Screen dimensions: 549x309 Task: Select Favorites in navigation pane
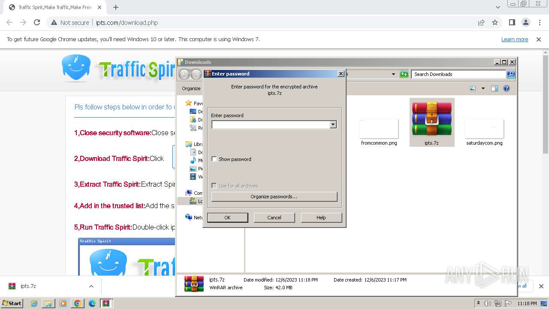(194, 103)
